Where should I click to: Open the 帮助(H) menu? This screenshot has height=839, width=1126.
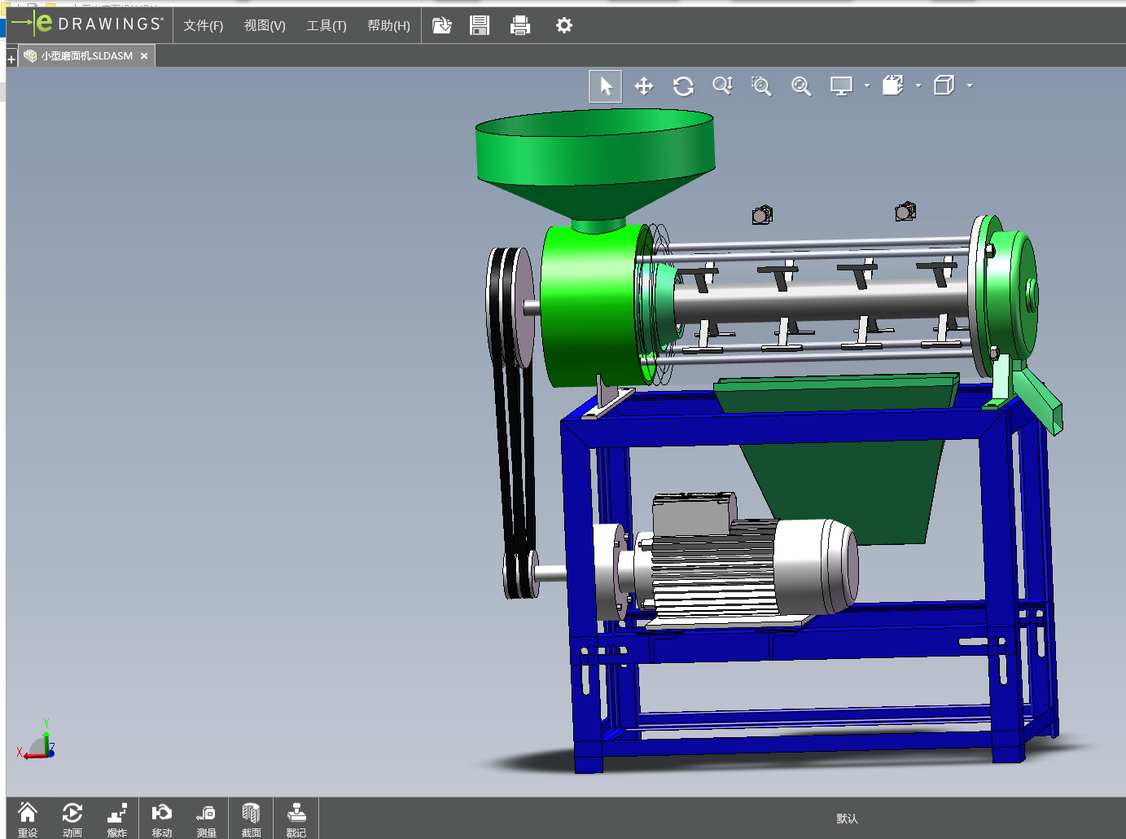tap(388, 26)
